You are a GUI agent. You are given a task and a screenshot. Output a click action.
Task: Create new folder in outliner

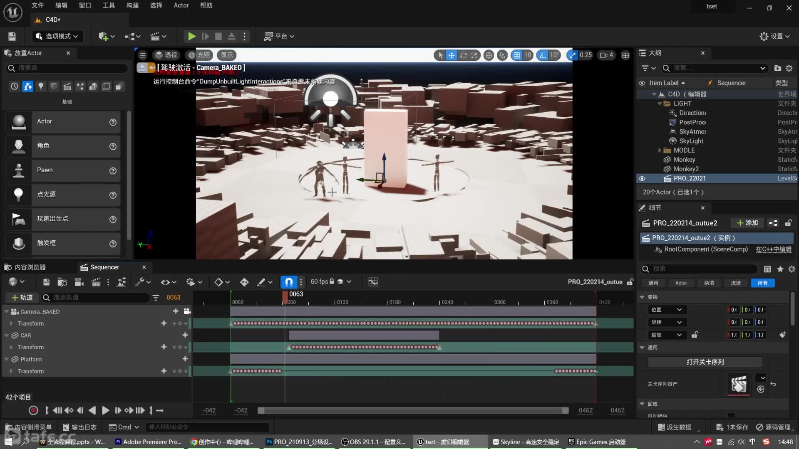(x=777, y=68)
